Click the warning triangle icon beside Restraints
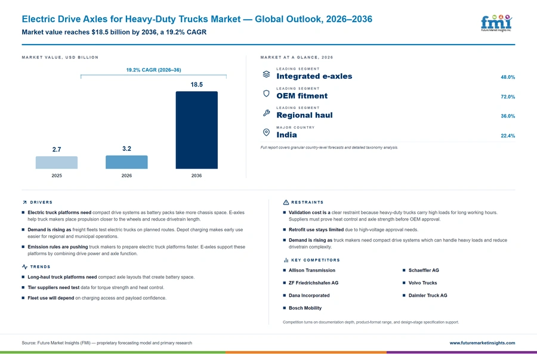537x354 pixels. [x=286, y=203]
